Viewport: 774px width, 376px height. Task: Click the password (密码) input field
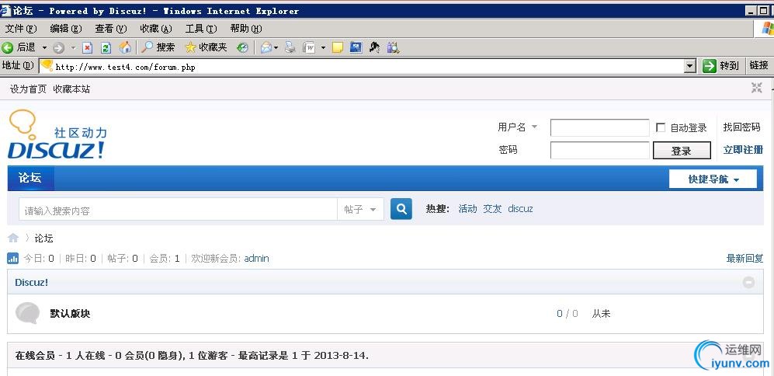click(600, 150)
